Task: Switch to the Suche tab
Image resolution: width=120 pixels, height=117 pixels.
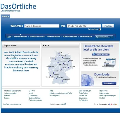Action: point(6,16)
